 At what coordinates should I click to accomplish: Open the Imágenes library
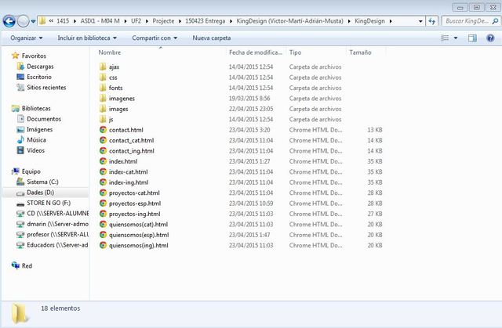pos(40,129)
